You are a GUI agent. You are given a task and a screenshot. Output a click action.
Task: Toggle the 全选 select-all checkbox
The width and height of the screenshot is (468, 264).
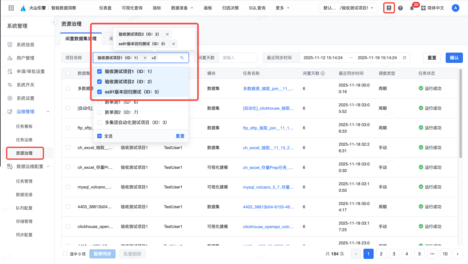pyautogui.click(x=99, y=136)
